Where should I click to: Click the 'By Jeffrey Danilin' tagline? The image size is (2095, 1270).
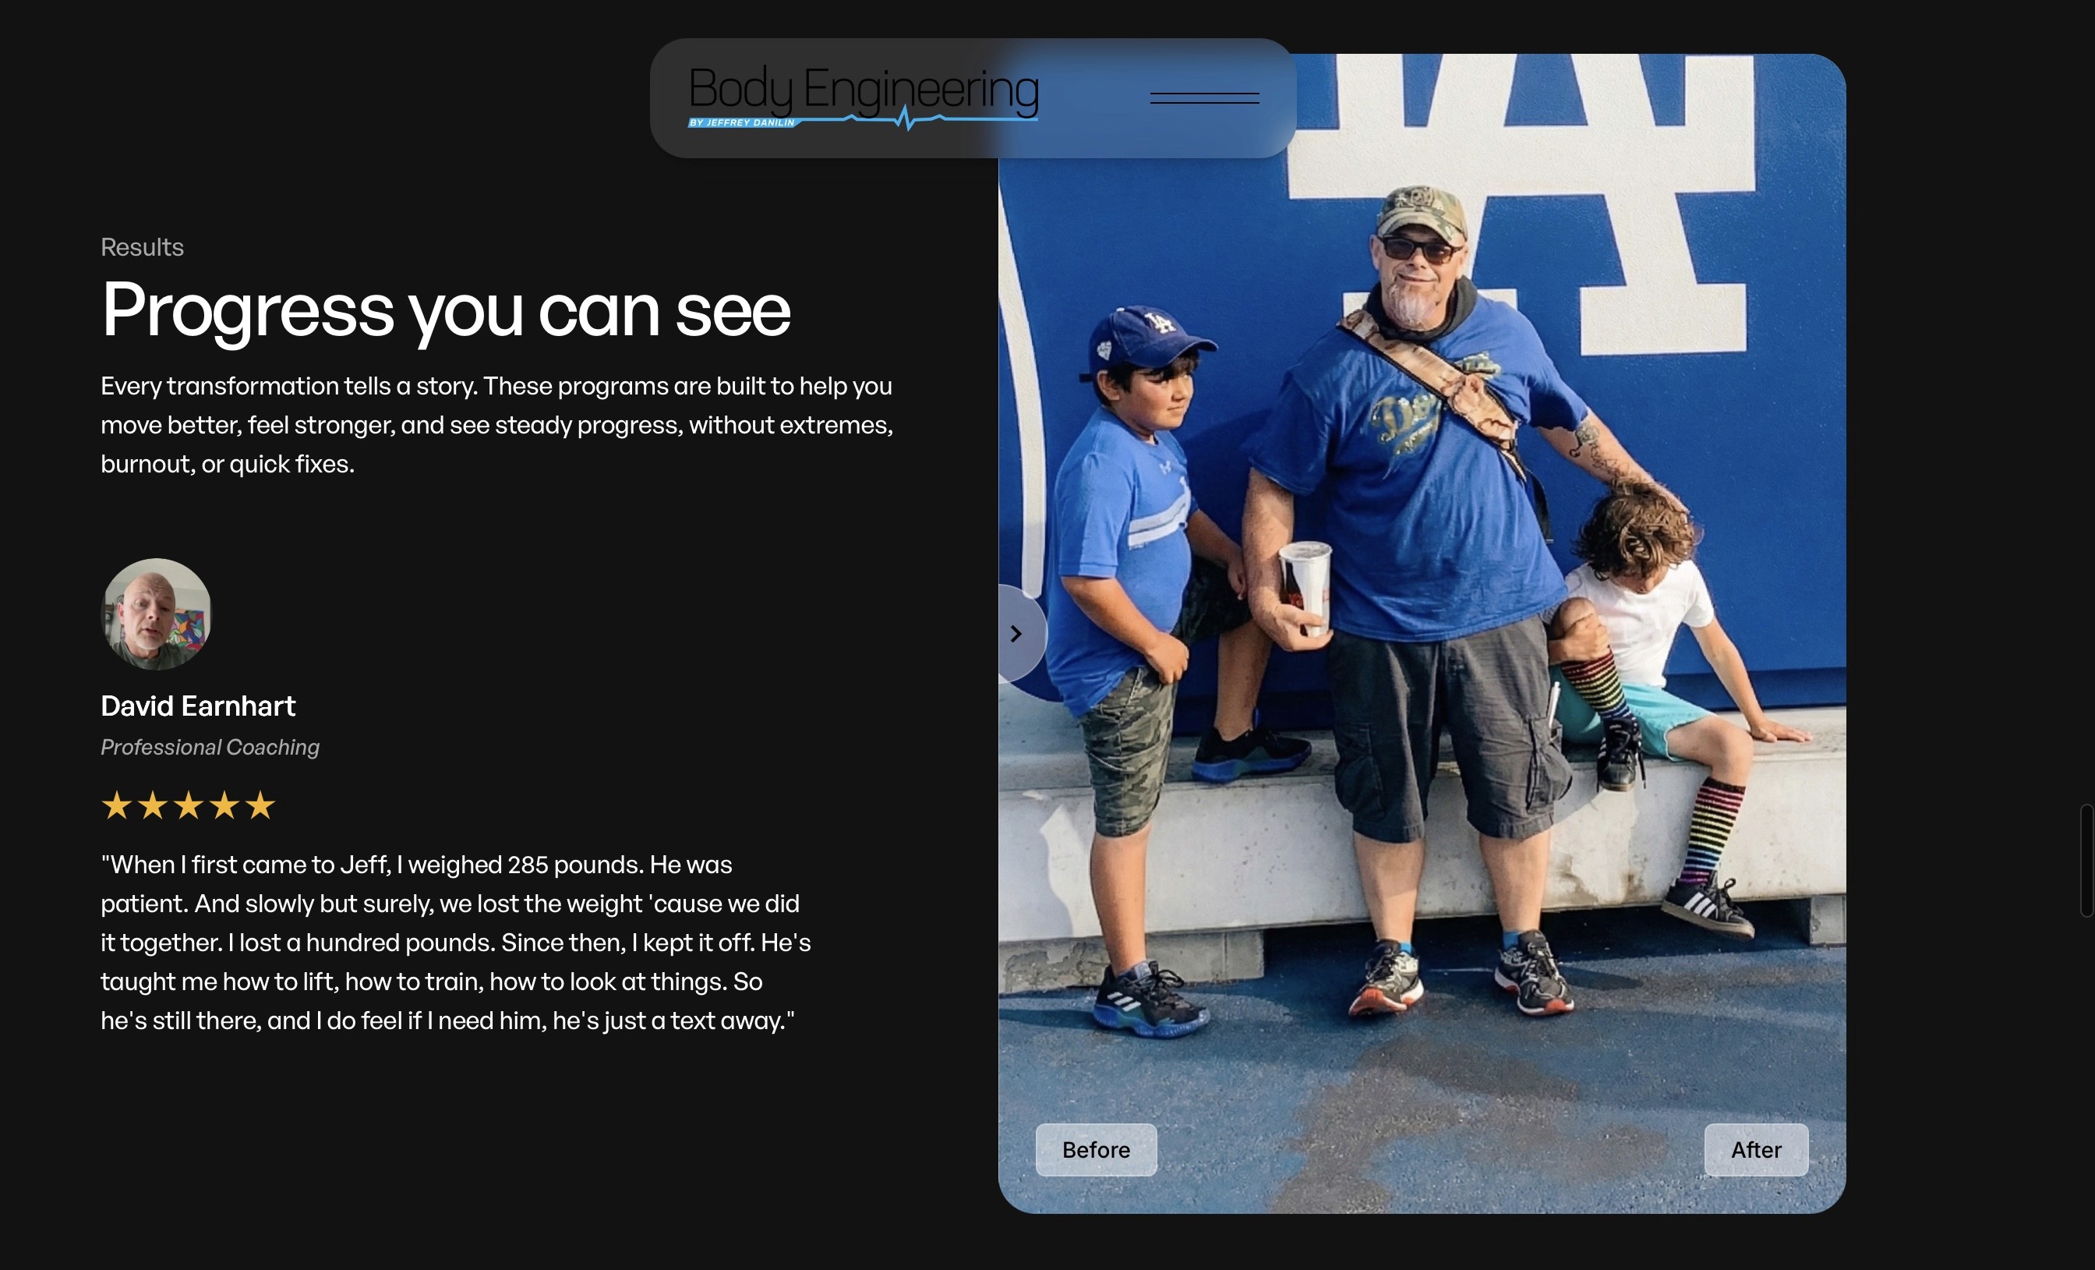coord(741,122)
